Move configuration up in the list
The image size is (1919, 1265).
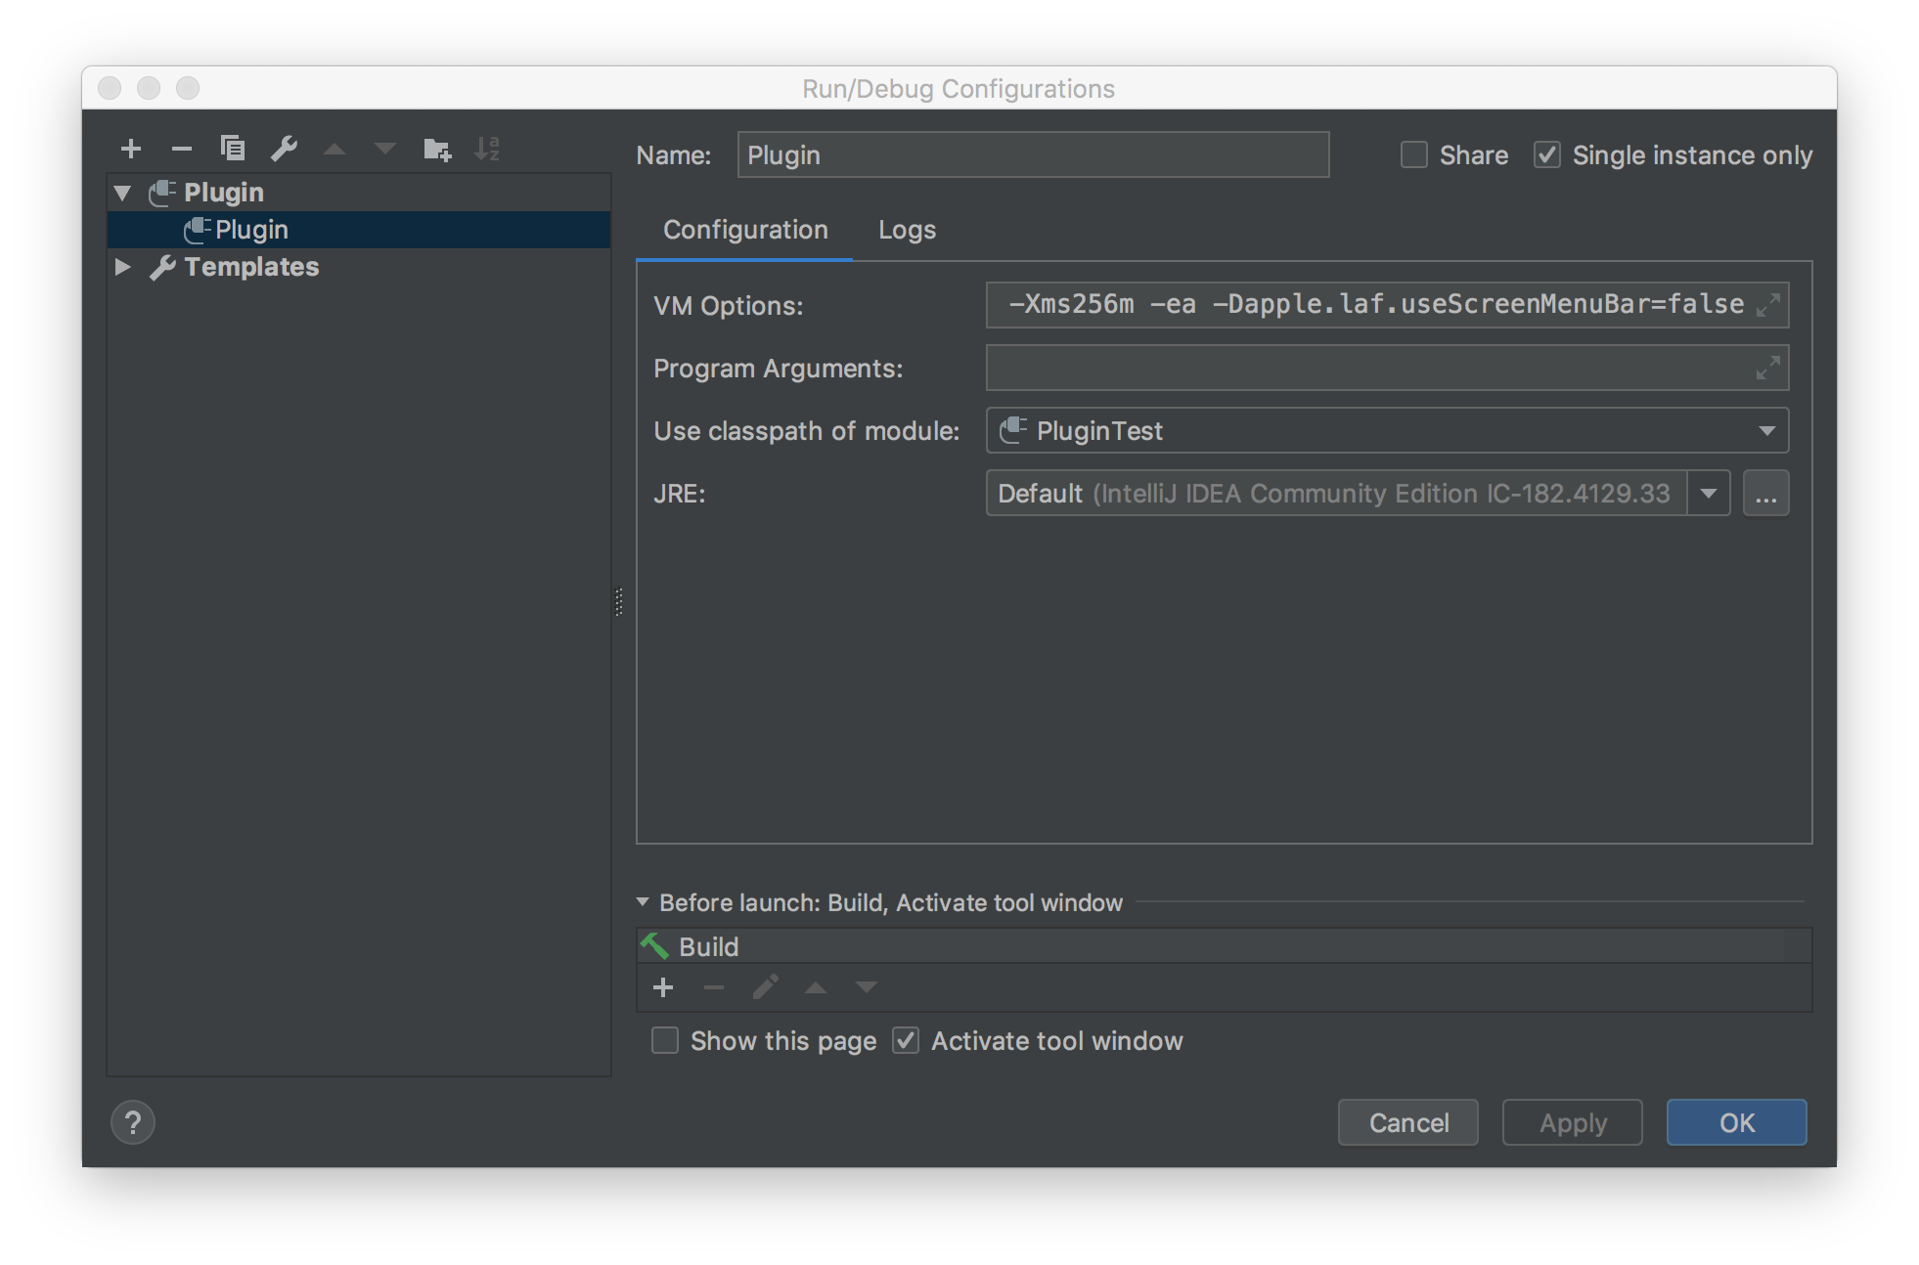point(335,149)
